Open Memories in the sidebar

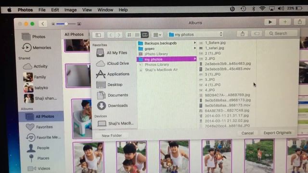pos(37,48)
